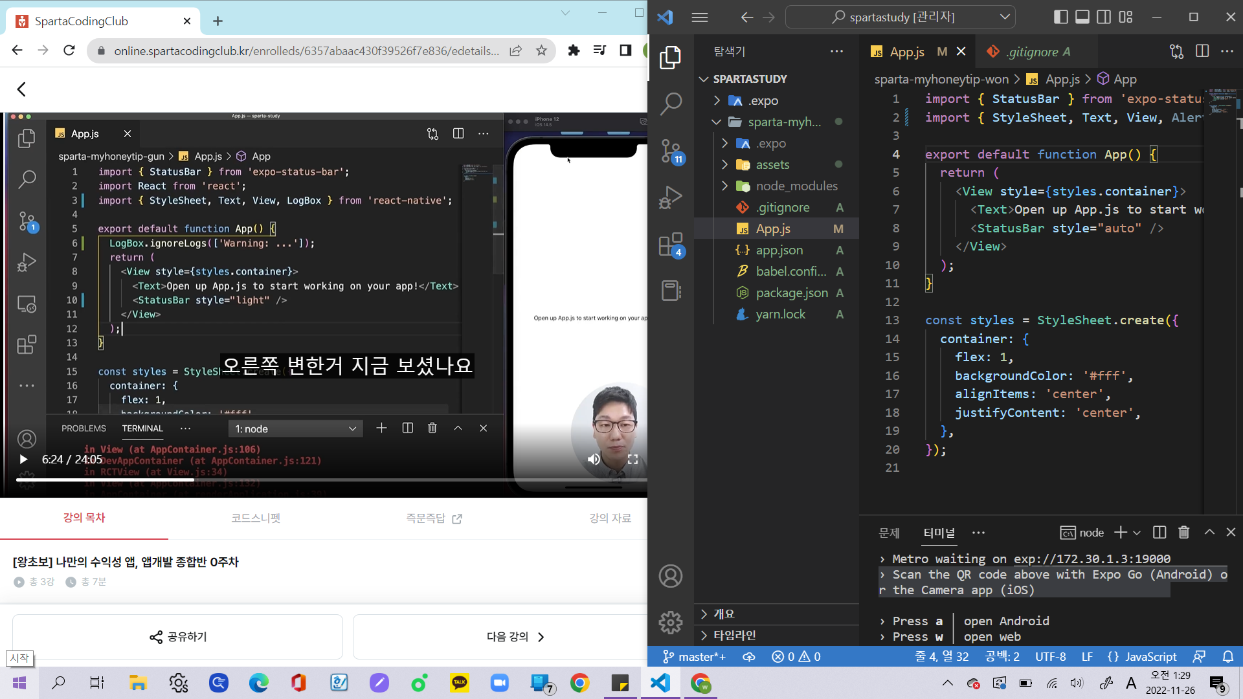The width and height of the screenshot is (1243, 699).
Task: Open launch profile dropdown next to new terminal
Action: [x=1137, y=533]
